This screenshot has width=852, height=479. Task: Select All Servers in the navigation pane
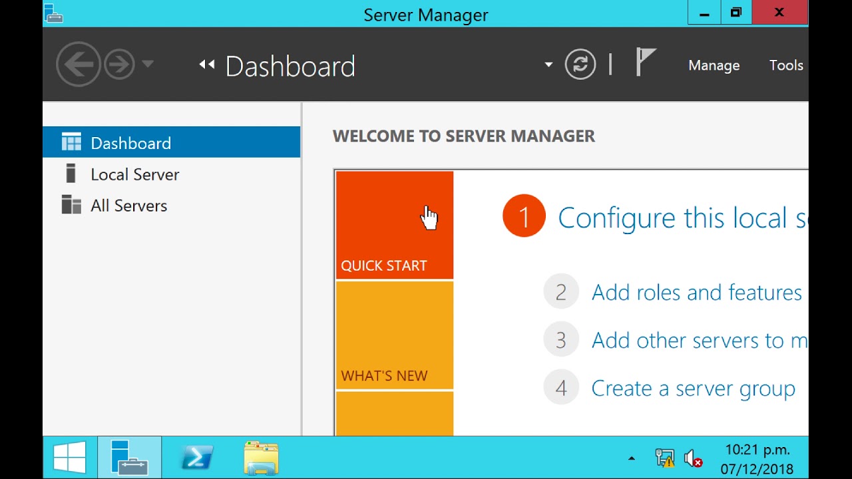coord(172,206)
